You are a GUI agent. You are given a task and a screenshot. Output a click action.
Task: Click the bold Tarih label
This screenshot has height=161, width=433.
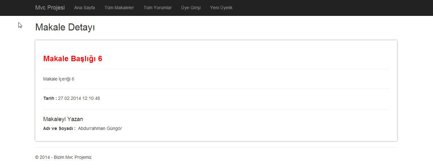[50, 98]
